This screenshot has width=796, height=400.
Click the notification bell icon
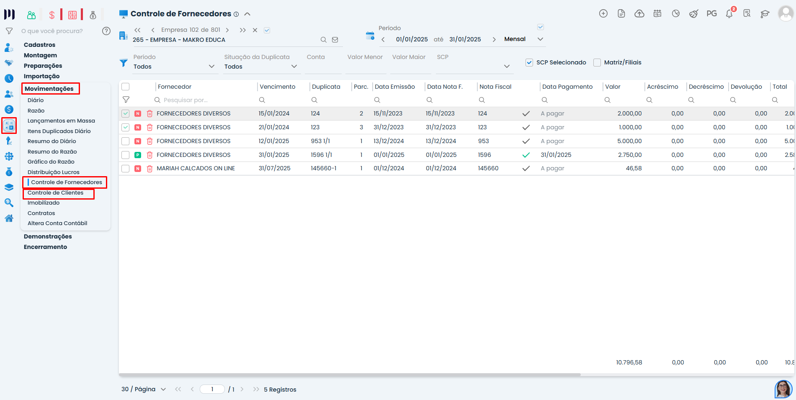click(729, 14)
